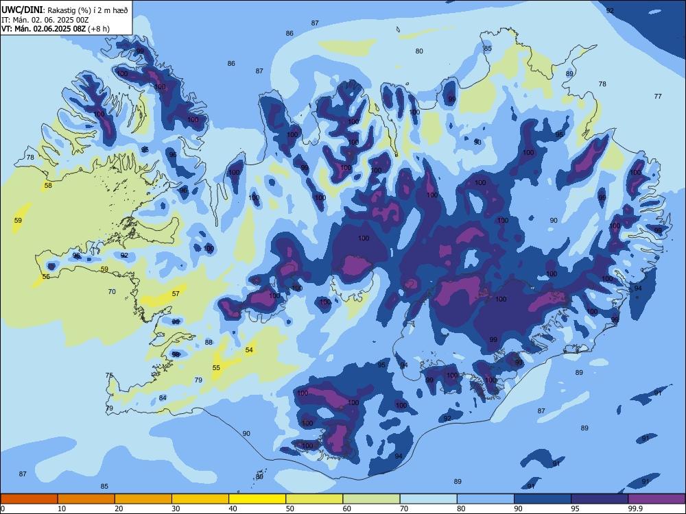Pick the light green 60–70 legend swatch
Screen dimensions: 686x514
coord(371,499)
